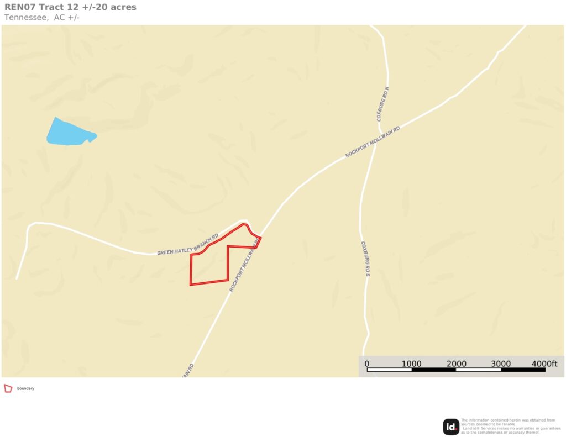Click the Coxburg Rd N road label
The image size is (566, 437).
(382, 104)
